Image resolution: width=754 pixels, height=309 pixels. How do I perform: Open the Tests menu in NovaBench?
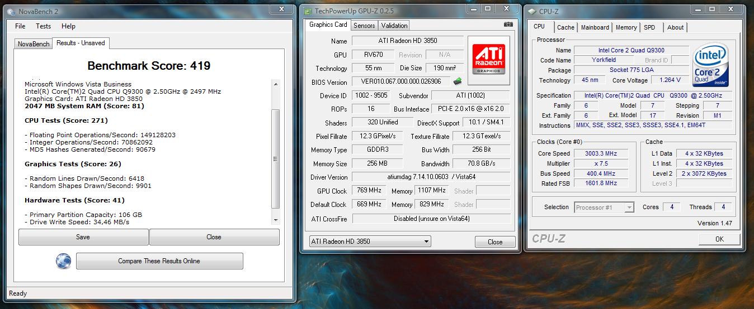[43, 26]
